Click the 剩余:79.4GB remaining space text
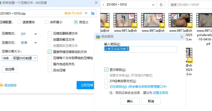The width and height of the screenshot is (212, 111). 73,13
